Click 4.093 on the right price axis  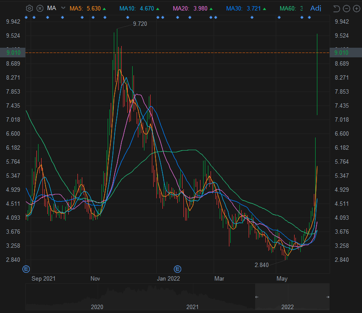point(342,218)
